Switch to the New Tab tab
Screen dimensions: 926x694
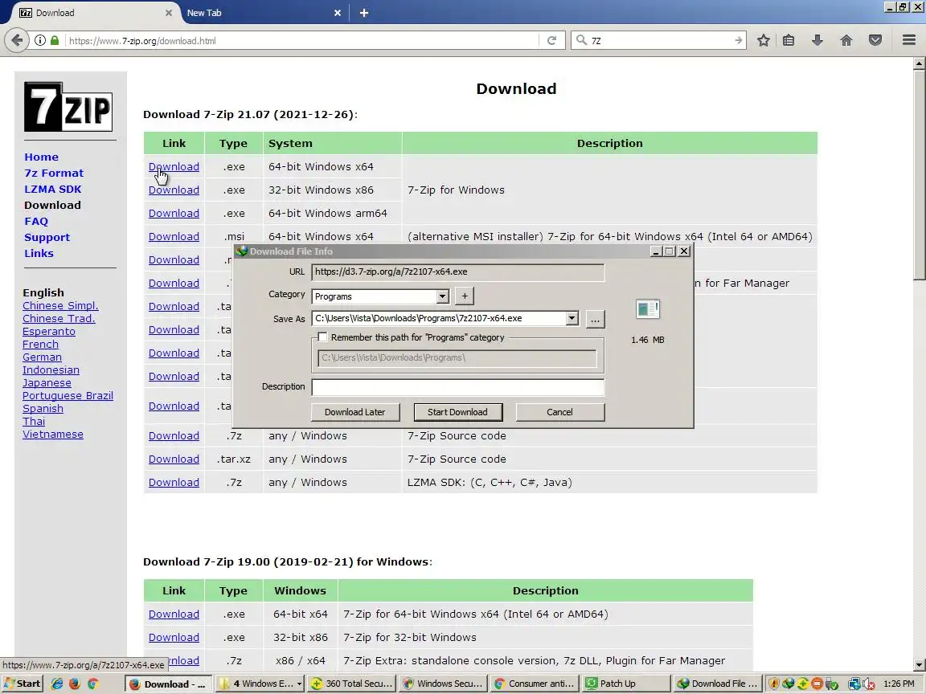(264, 12)
